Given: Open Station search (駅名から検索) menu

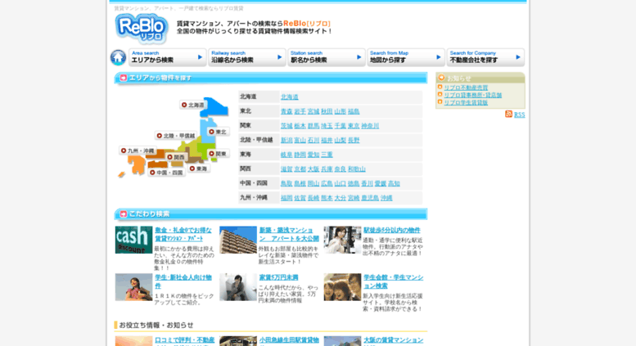Looking at the screenshot, I should [327, 57].
